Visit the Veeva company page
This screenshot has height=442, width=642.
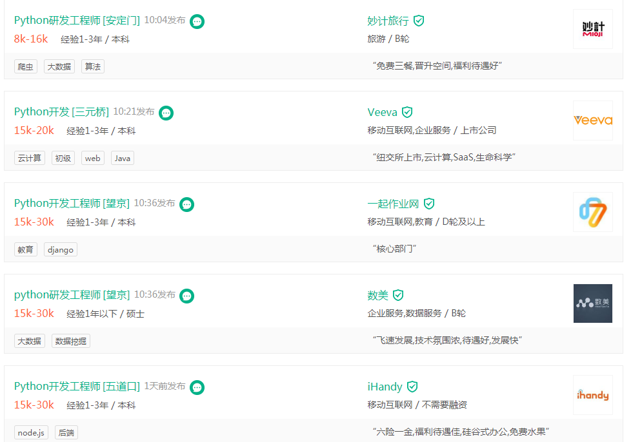tap(383, 113)
